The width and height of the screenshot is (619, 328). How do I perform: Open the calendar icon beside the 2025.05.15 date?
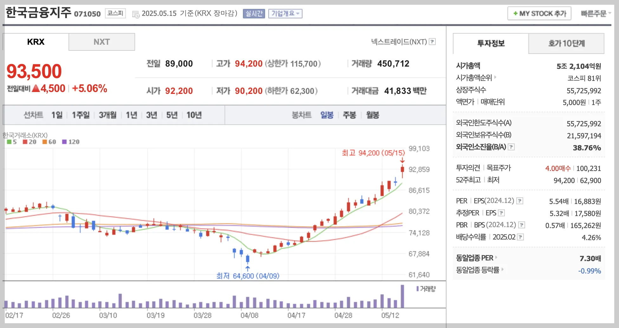tap(136, 14)
